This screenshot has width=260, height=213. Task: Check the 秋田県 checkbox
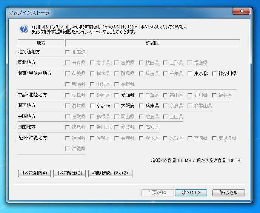141,63
